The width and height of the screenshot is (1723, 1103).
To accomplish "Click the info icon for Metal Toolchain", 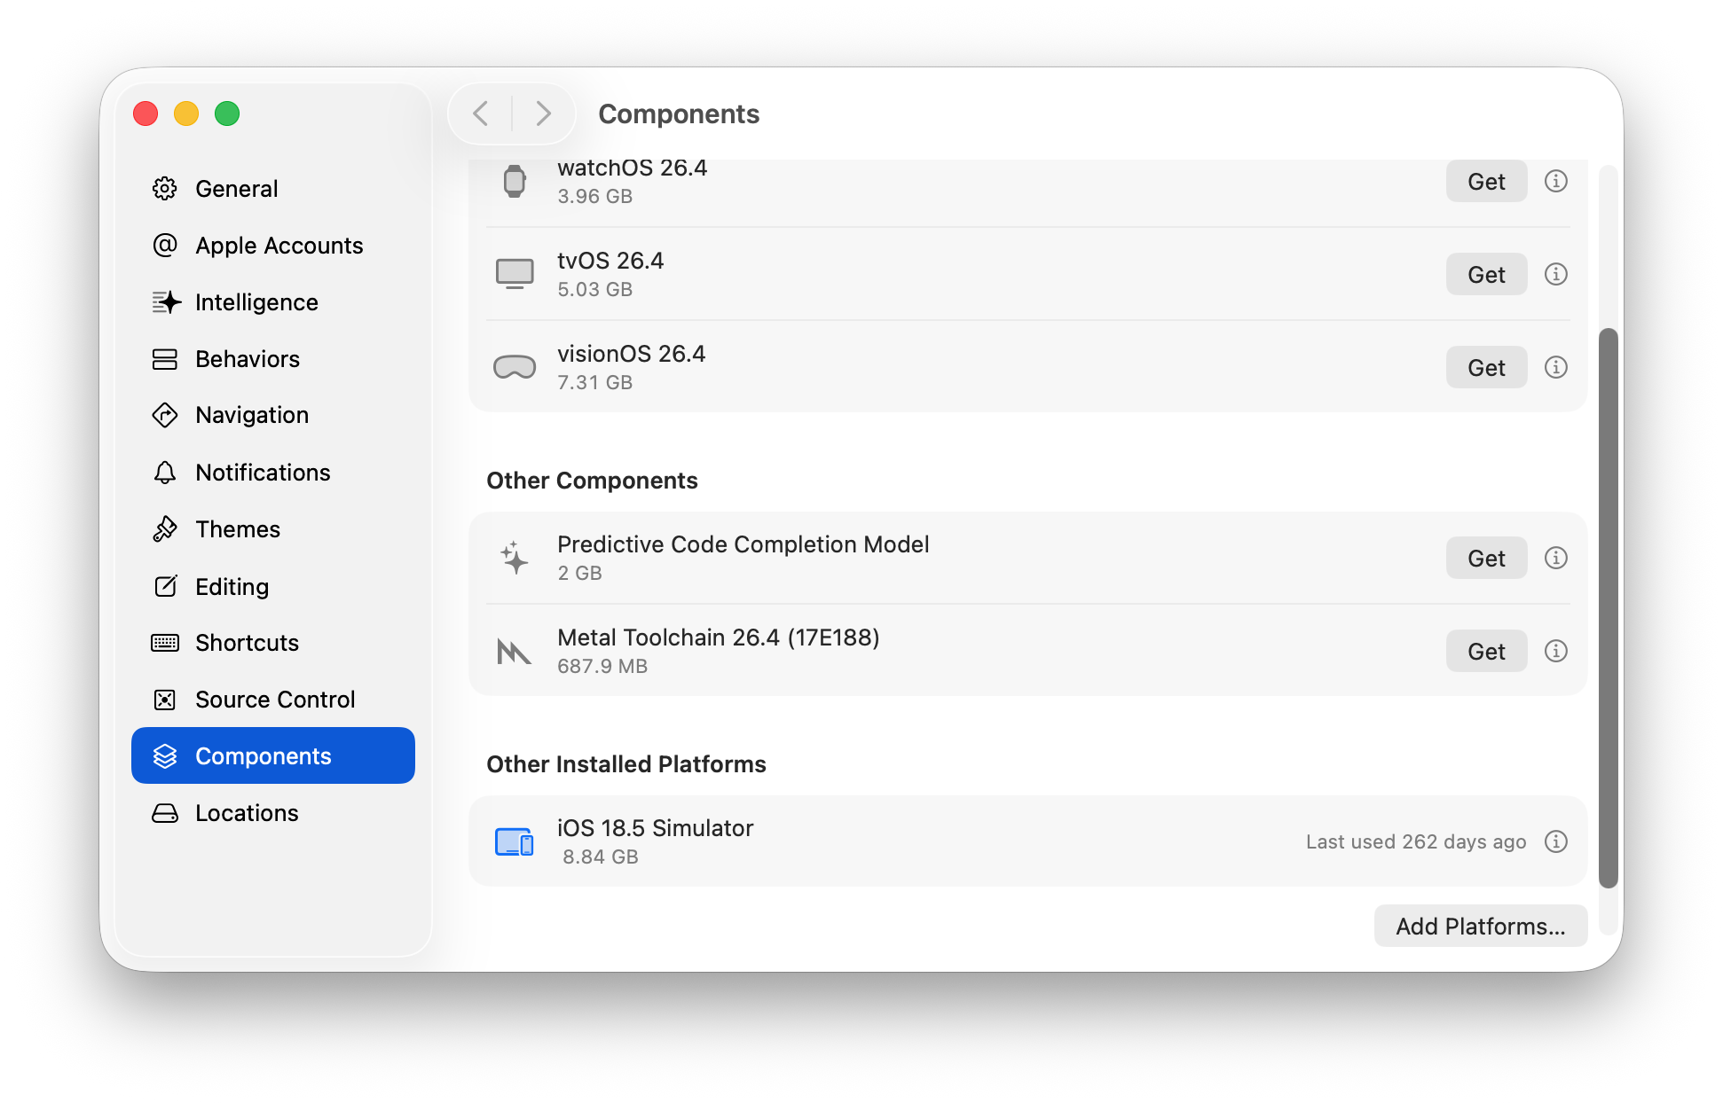I will [1555, 651].
